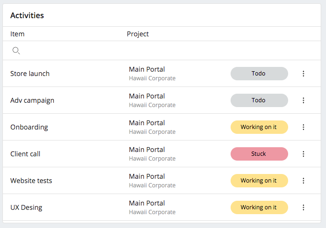This screenshot has height=228, width=326.
Task: Sort by the Project column header
Action: (138, 34)
